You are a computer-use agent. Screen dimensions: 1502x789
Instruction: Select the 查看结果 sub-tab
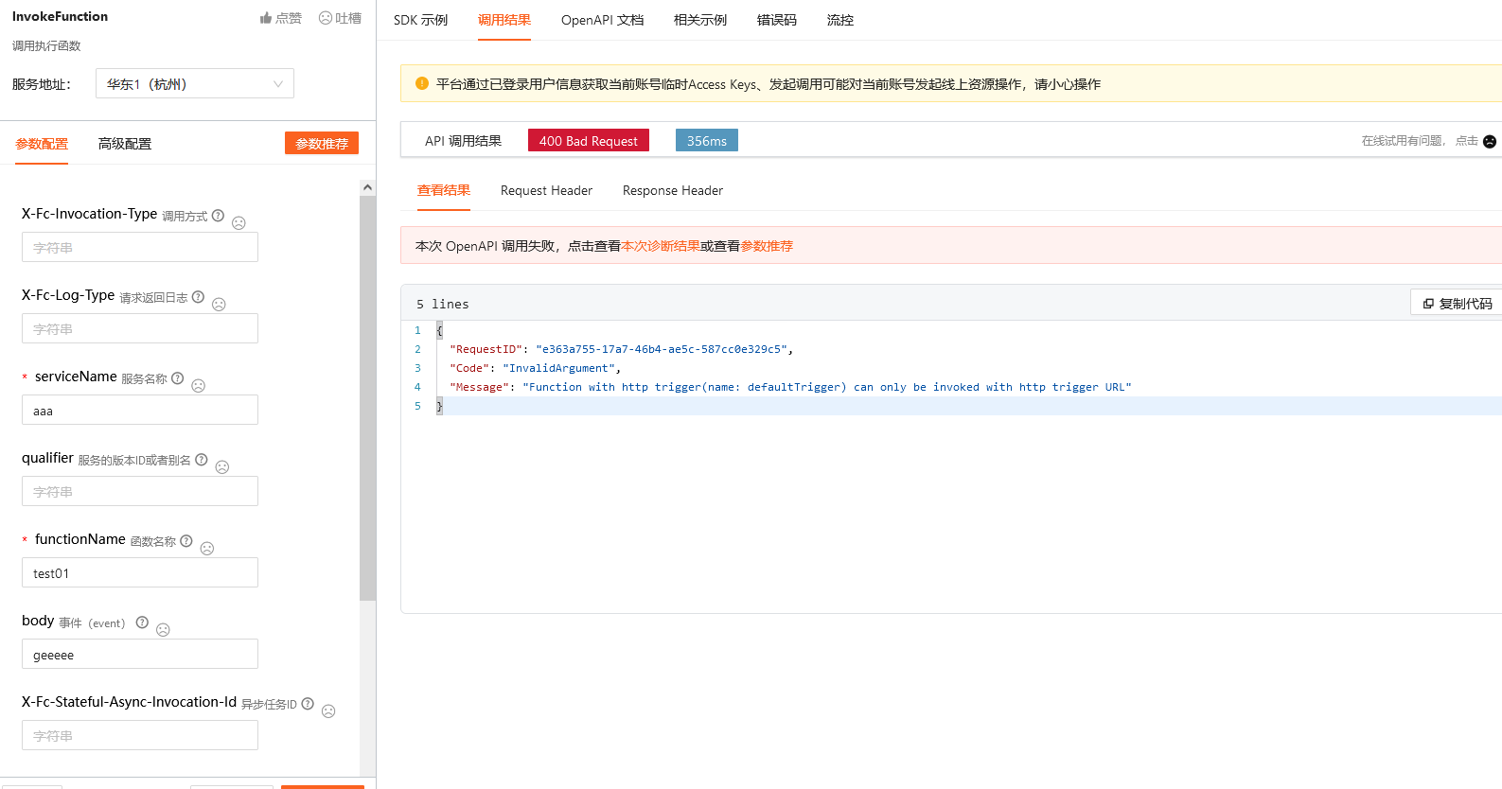click(444, 190)
